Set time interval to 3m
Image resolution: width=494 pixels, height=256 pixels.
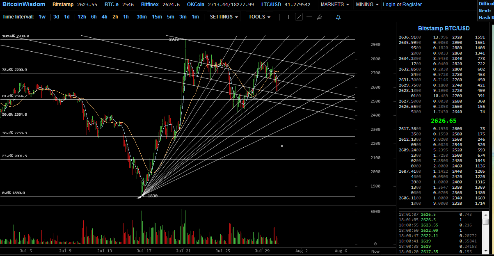(x=183, y=17)
